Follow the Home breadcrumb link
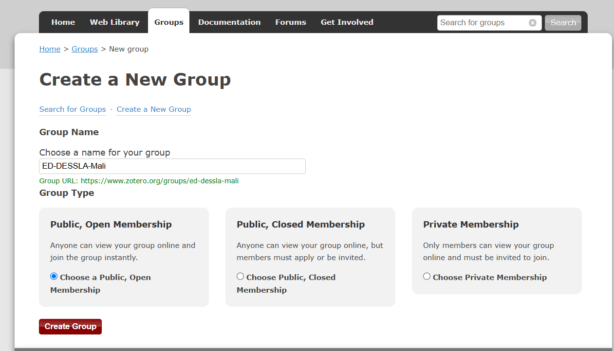Screen dimensions: 614x351 (50, 49)
